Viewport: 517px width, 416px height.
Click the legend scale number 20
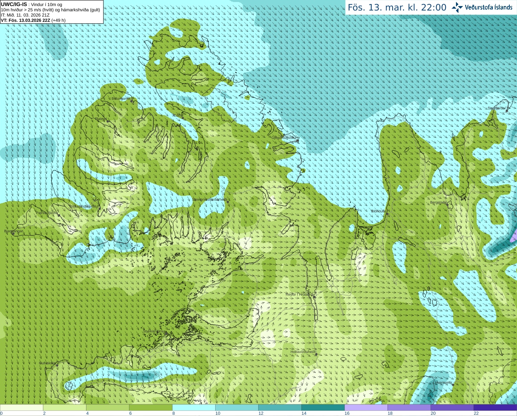tap(433, 413)
